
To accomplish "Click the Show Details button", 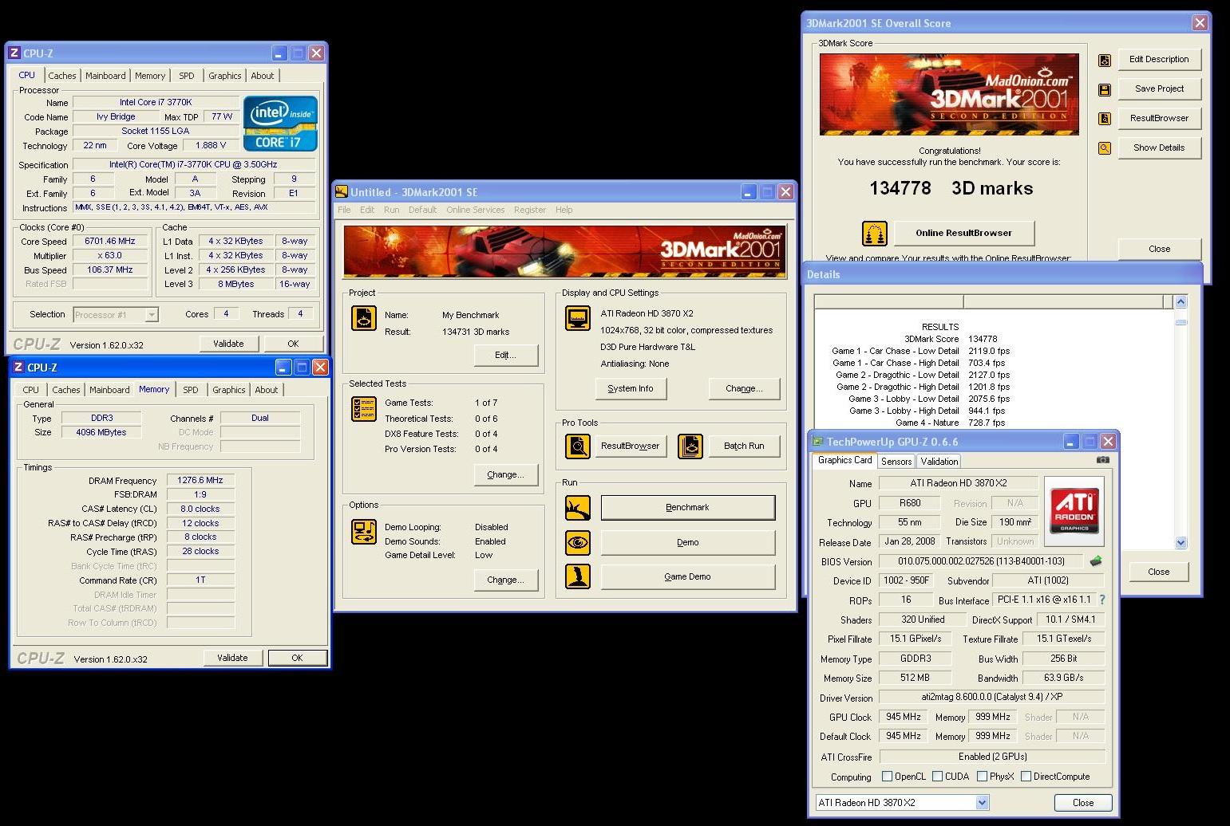I will pos(1159,147).
